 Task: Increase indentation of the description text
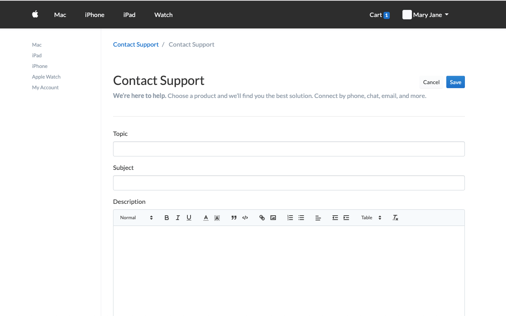(346, 218)
